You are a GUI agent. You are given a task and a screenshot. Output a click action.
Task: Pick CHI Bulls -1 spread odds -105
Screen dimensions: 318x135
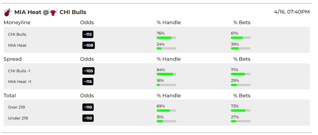(x=89, y=71)
